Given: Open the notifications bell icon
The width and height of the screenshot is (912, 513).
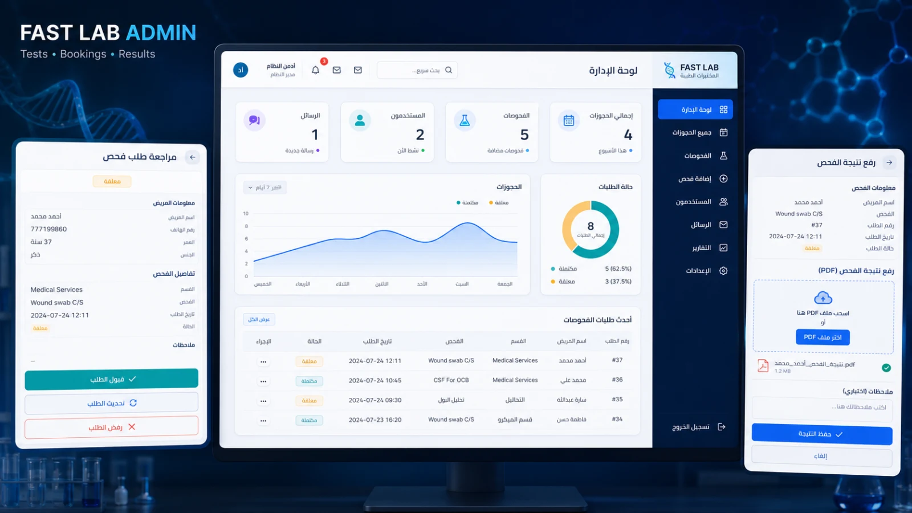Looking at the screenshot, I should tap(315, 70).
